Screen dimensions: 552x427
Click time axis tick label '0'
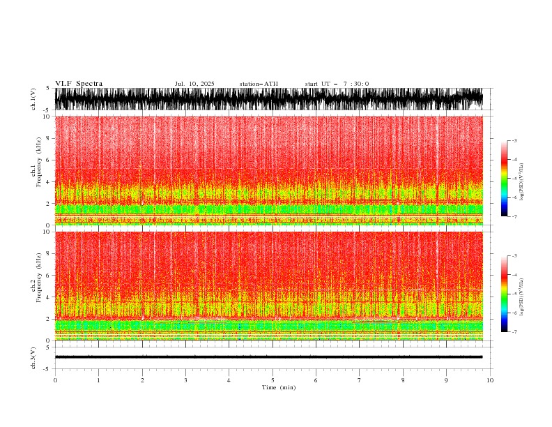[x=55, y=380]
